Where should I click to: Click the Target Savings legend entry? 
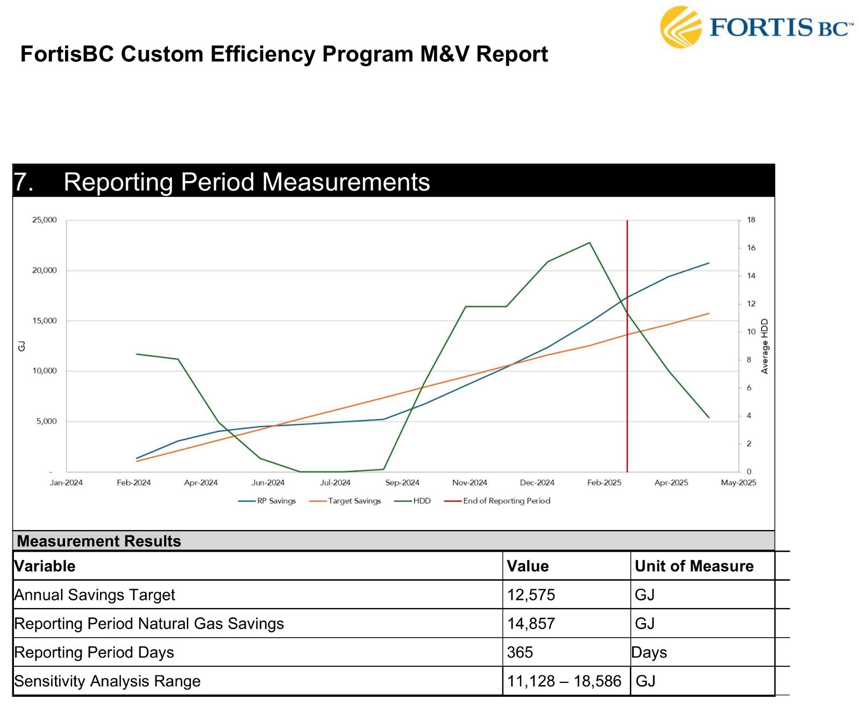(345, 500)
